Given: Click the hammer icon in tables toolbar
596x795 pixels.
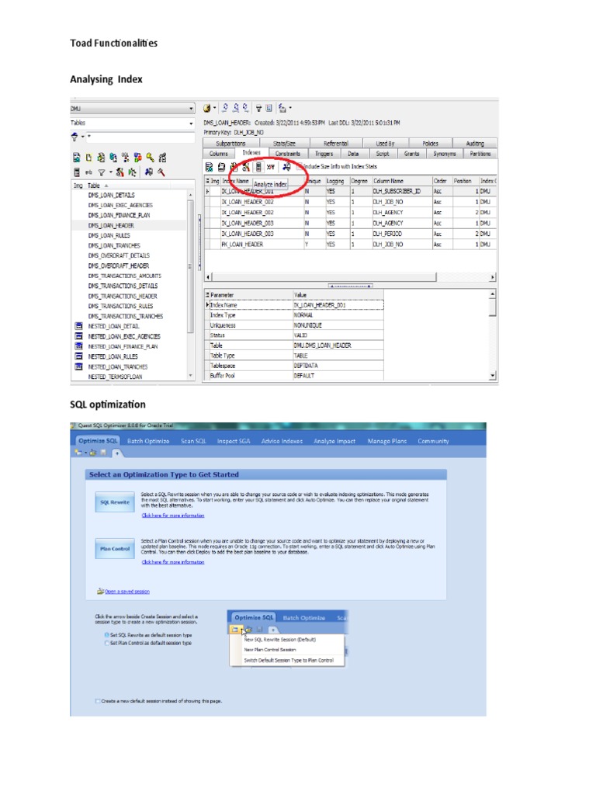Looking at the screenshot, I should (161, 172).
